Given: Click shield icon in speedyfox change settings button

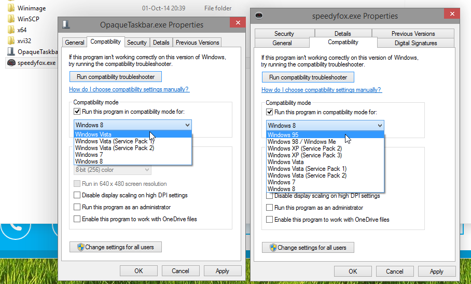Looking at the screenshot, I should pos(273,248).
